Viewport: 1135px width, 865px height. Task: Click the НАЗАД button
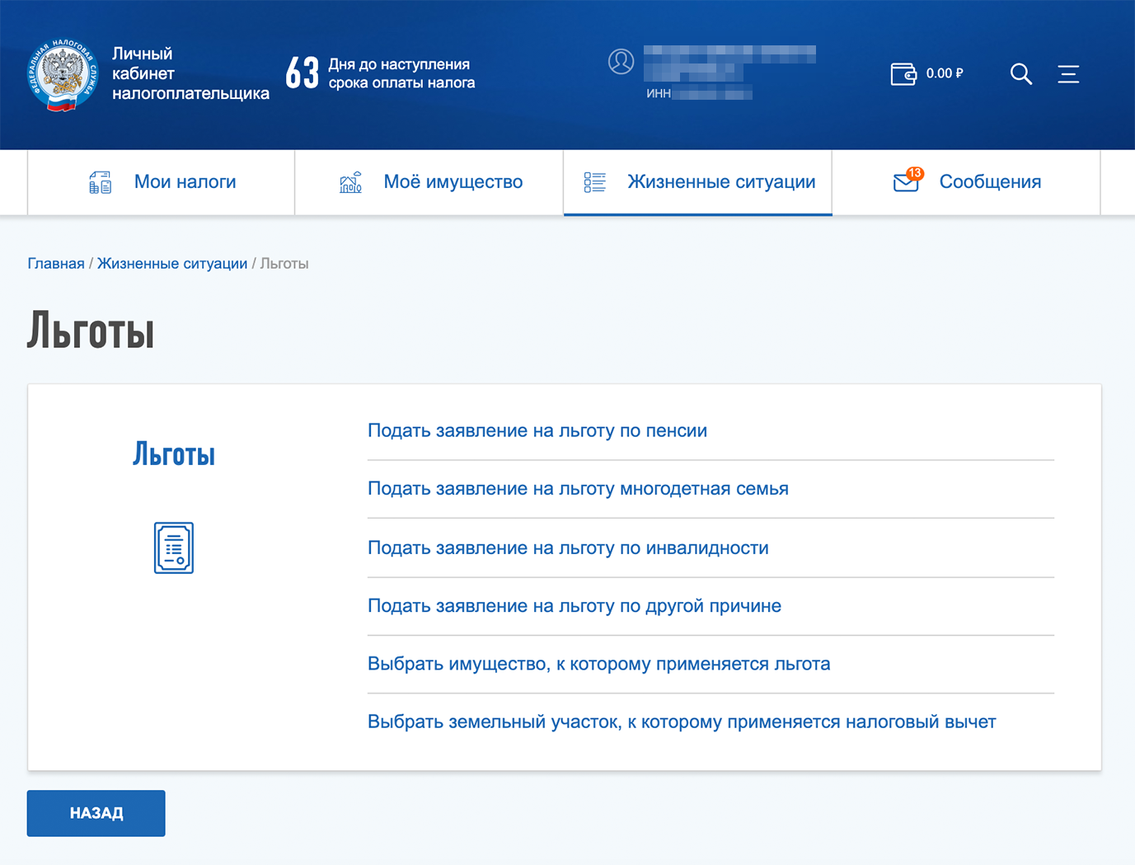coord(96,813)
